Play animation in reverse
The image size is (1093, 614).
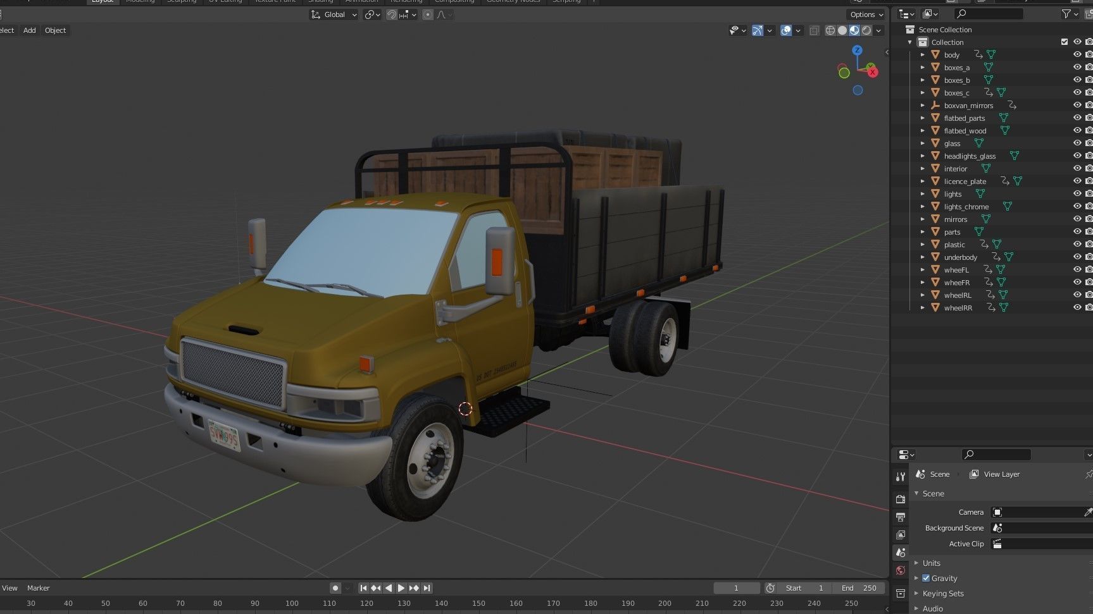pos(389,588)
